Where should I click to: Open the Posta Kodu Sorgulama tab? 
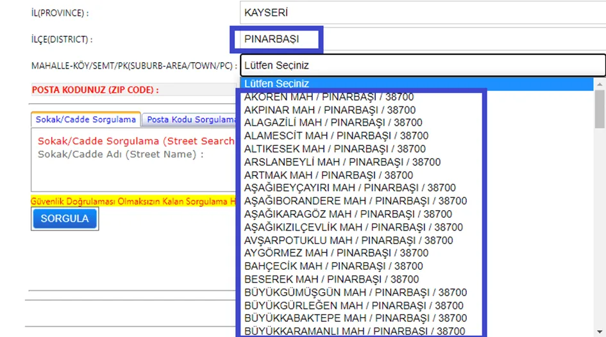tap(189, 120)
